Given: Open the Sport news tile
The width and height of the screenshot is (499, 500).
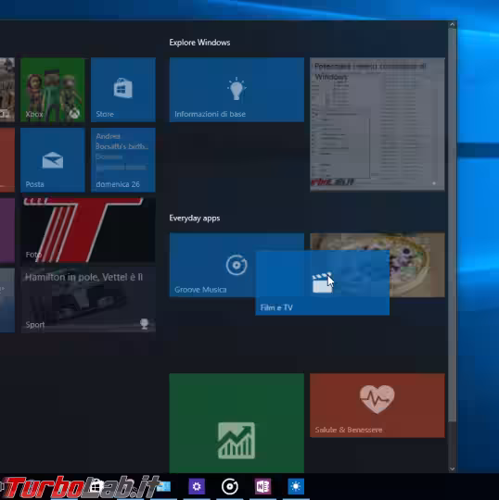Looking at the screenshot, I should point(88,300).
